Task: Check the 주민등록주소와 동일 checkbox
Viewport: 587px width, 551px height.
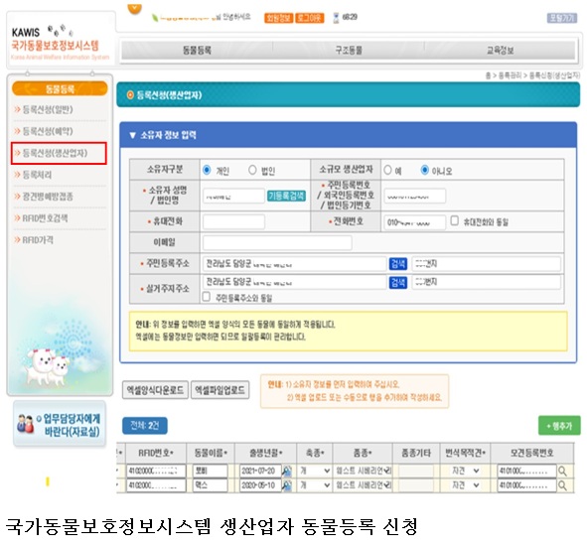Action: click(207, 297)
